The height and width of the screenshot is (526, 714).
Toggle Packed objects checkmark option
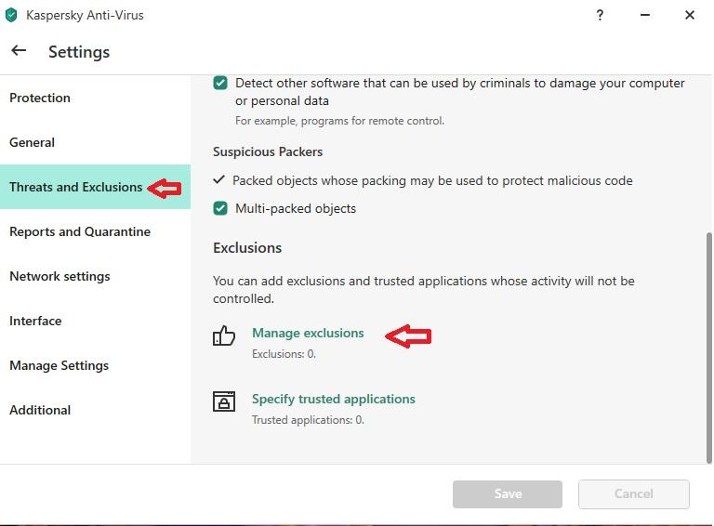point(219,180)
